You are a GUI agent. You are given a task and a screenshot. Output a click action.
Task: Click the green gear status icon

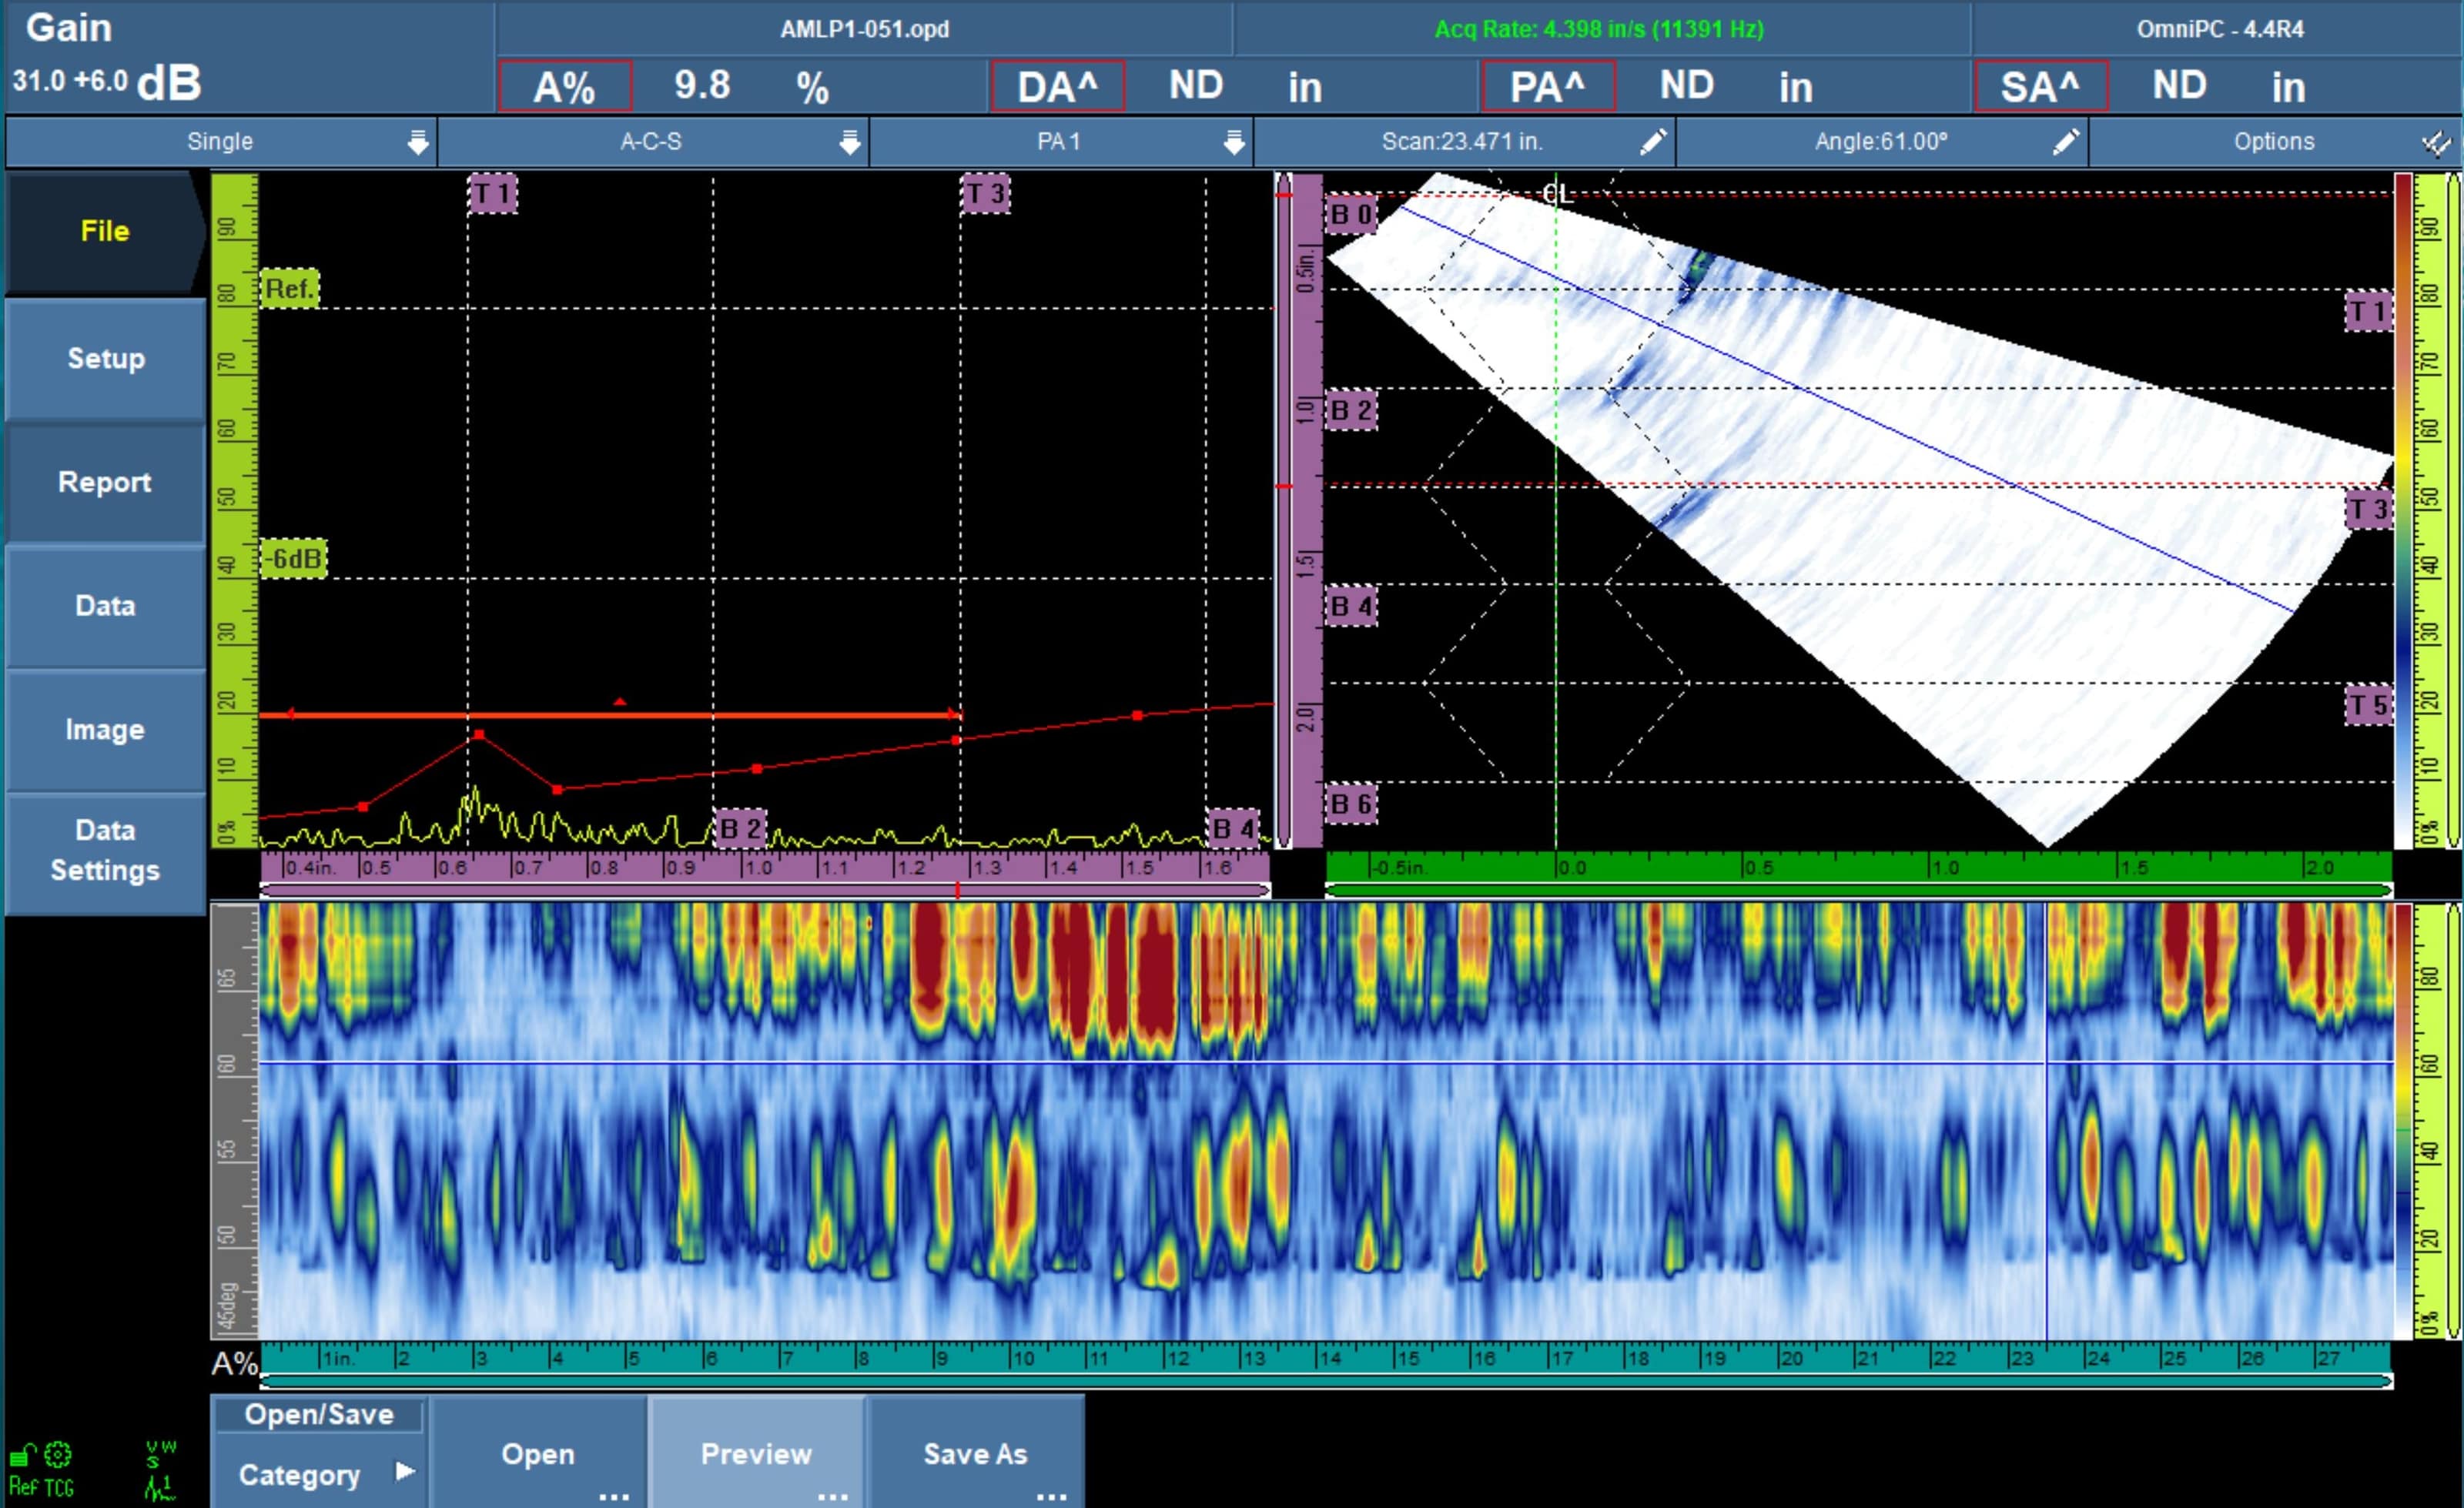pos(58,1454)
